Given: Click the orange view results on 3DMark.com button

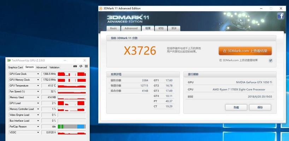Looking at the screenshot, I should pyautogui.click(x=245, y=51).
